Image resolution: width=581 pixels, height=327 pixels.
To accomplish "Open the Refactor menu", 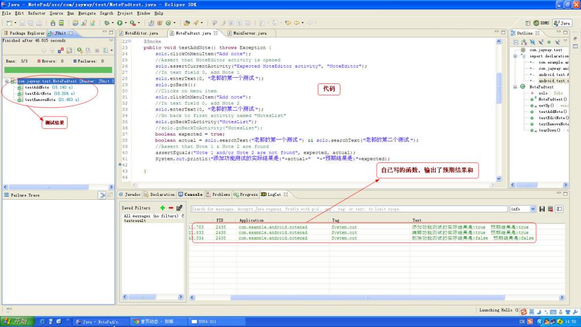I will coord(37,14).
